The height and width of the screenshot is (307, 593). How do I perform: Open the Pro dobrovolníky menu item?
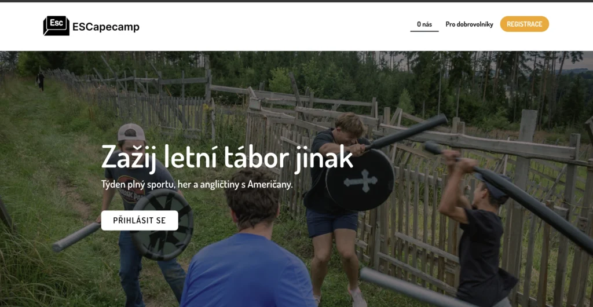point(469,24)
